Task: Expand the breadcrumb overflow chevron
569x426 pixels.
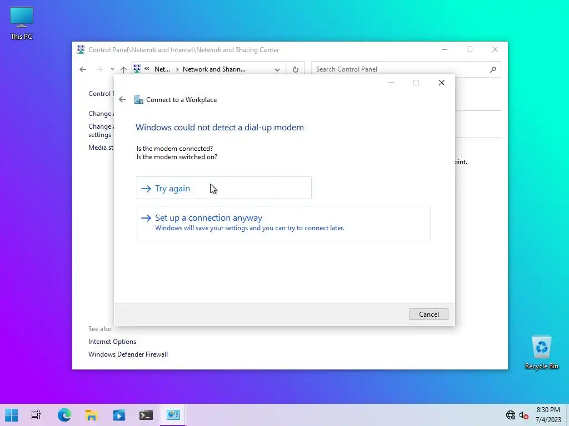Action: 147,69
